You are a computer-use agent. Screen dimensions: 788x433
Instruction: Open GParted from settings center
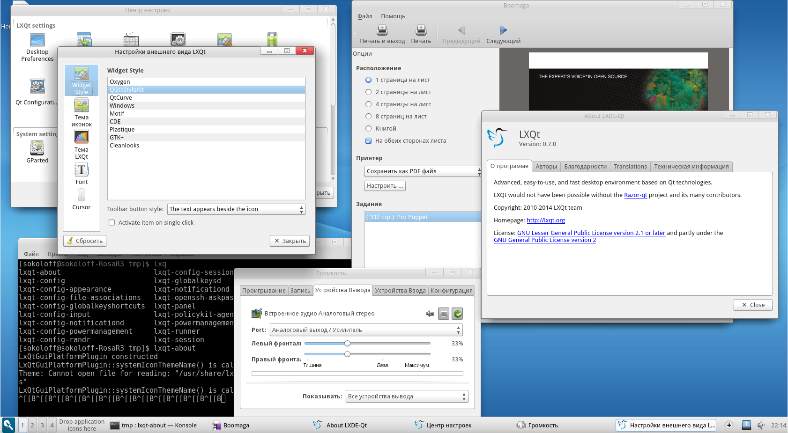pos(37,149)
